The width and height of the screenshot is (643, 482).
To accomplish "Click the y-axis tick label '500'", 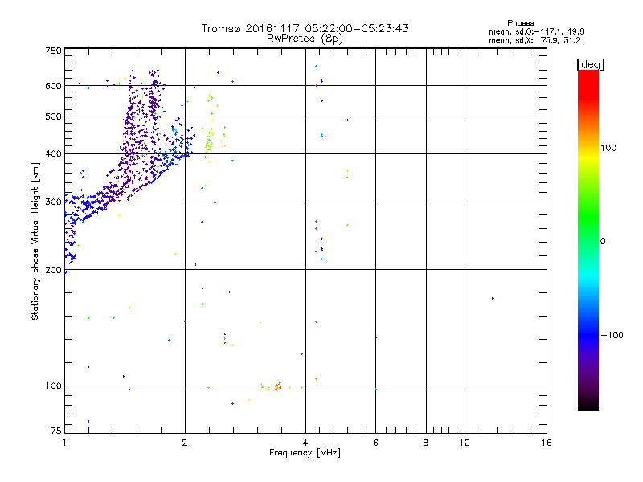I will [x=53, y=116].
